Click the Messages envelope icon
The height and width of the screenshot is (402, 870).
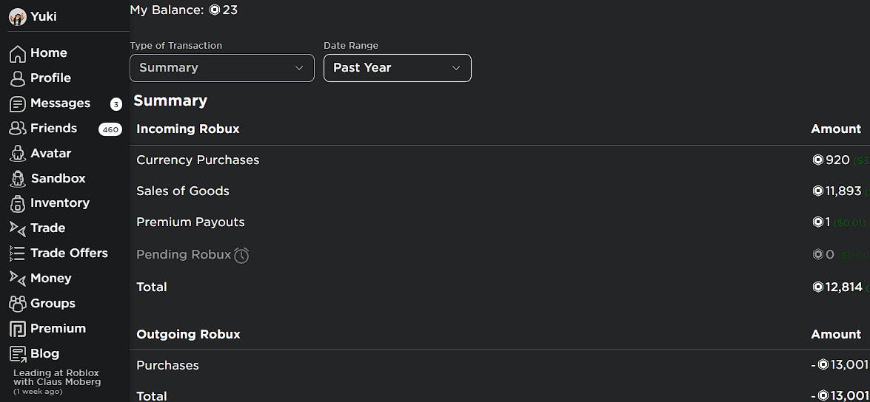tap(18, 103)
